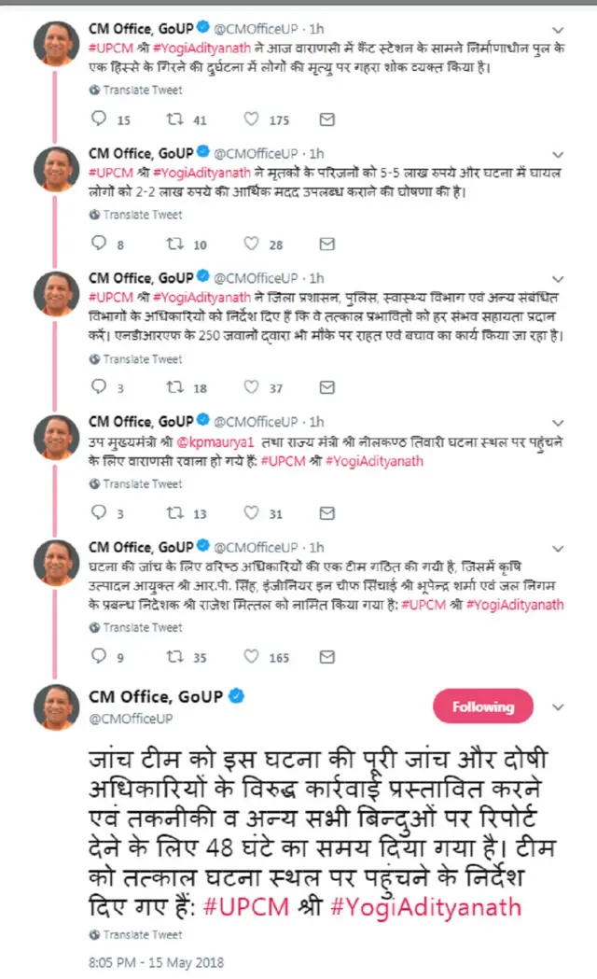Screen dimensions: 597x979
Task: Open direct message icon on the first tweet
Action: point(326,119)
